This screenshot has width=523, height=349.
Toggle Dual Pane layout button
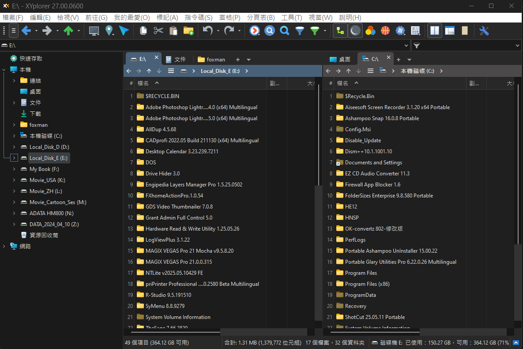pyautogui.click(x=435, y=31)
